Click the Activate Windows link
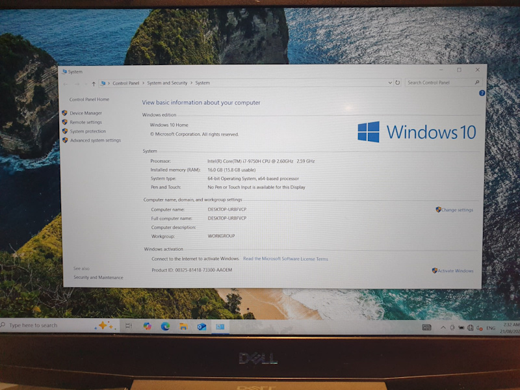The height and width of the screenshot is (390, 520). 455,270
